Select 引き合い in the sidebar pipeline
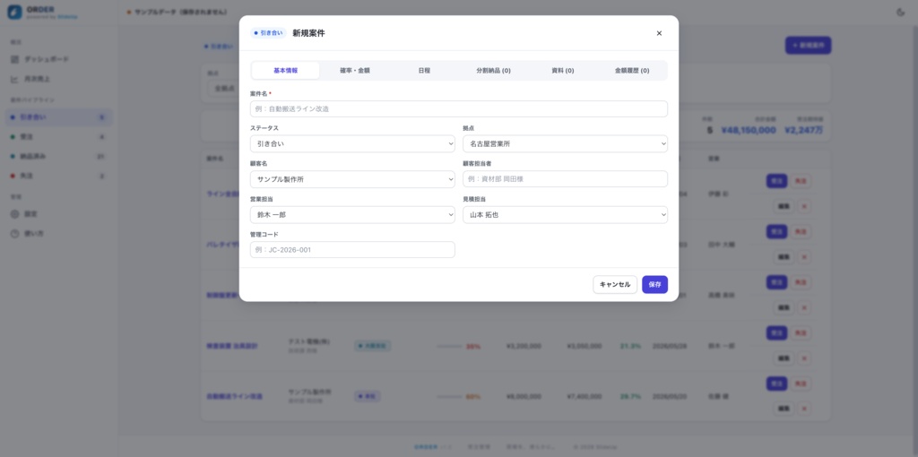The image size is (918, 457). 58,117
